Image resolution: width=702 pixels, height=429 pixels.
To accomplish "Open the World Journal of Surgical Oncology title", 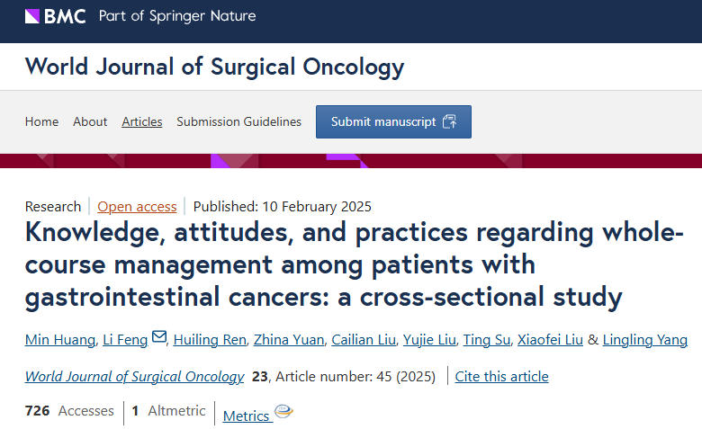I will pos(214,67).
